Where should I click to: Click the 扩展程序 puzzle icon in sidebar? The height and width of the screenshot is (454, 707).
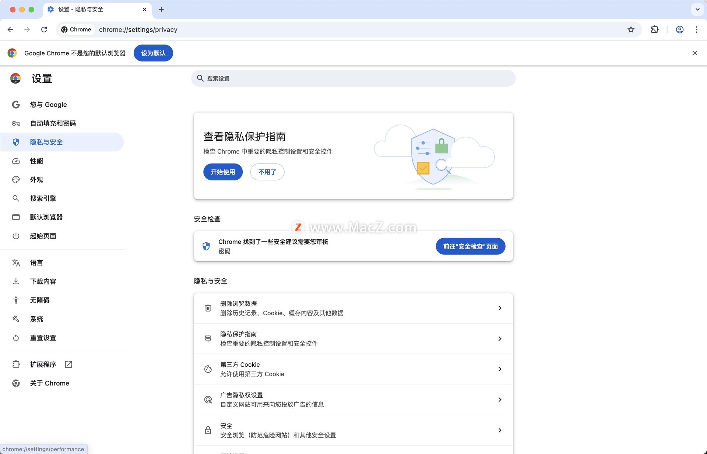[16, 364]
